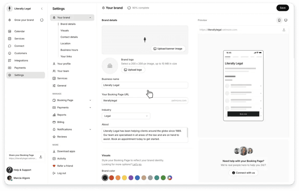Select the teal brand color
The image size is (299, 191).
pos(157,178)
